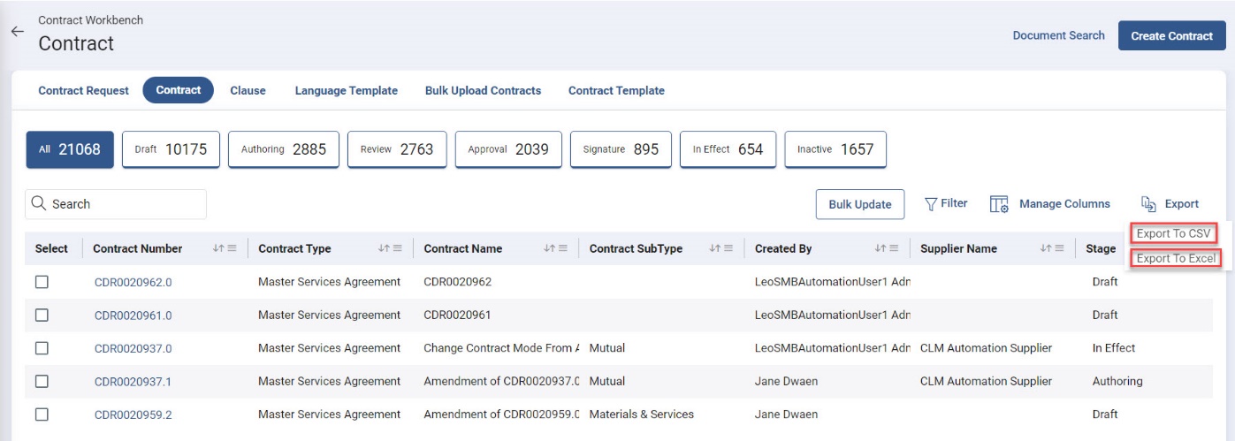Click the Export document icon
Image resolution: width=1235 pixels, height=441 pixels.
point(1149,204)
